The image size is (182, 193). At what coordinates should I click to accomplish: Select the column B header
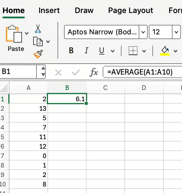tap(67, 88)
